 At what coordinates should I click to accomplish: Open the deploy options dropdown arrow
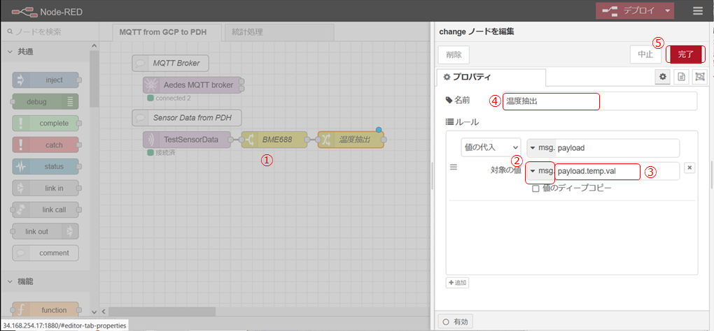coord(668,10)
